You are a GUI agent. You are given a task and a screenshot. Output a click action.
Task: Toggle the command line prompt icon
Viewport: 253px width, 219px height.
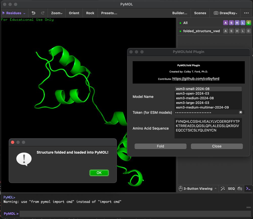(x=248, y=188)
